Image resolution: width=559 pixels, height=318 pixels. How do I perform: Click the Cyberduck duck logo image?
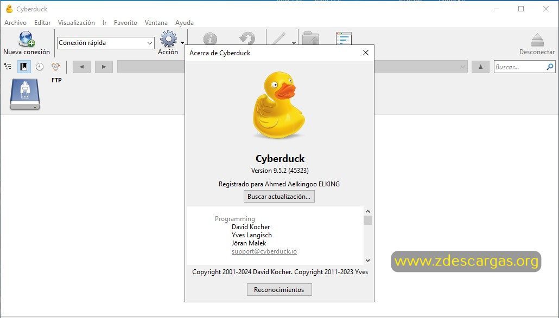pos(279,105)
